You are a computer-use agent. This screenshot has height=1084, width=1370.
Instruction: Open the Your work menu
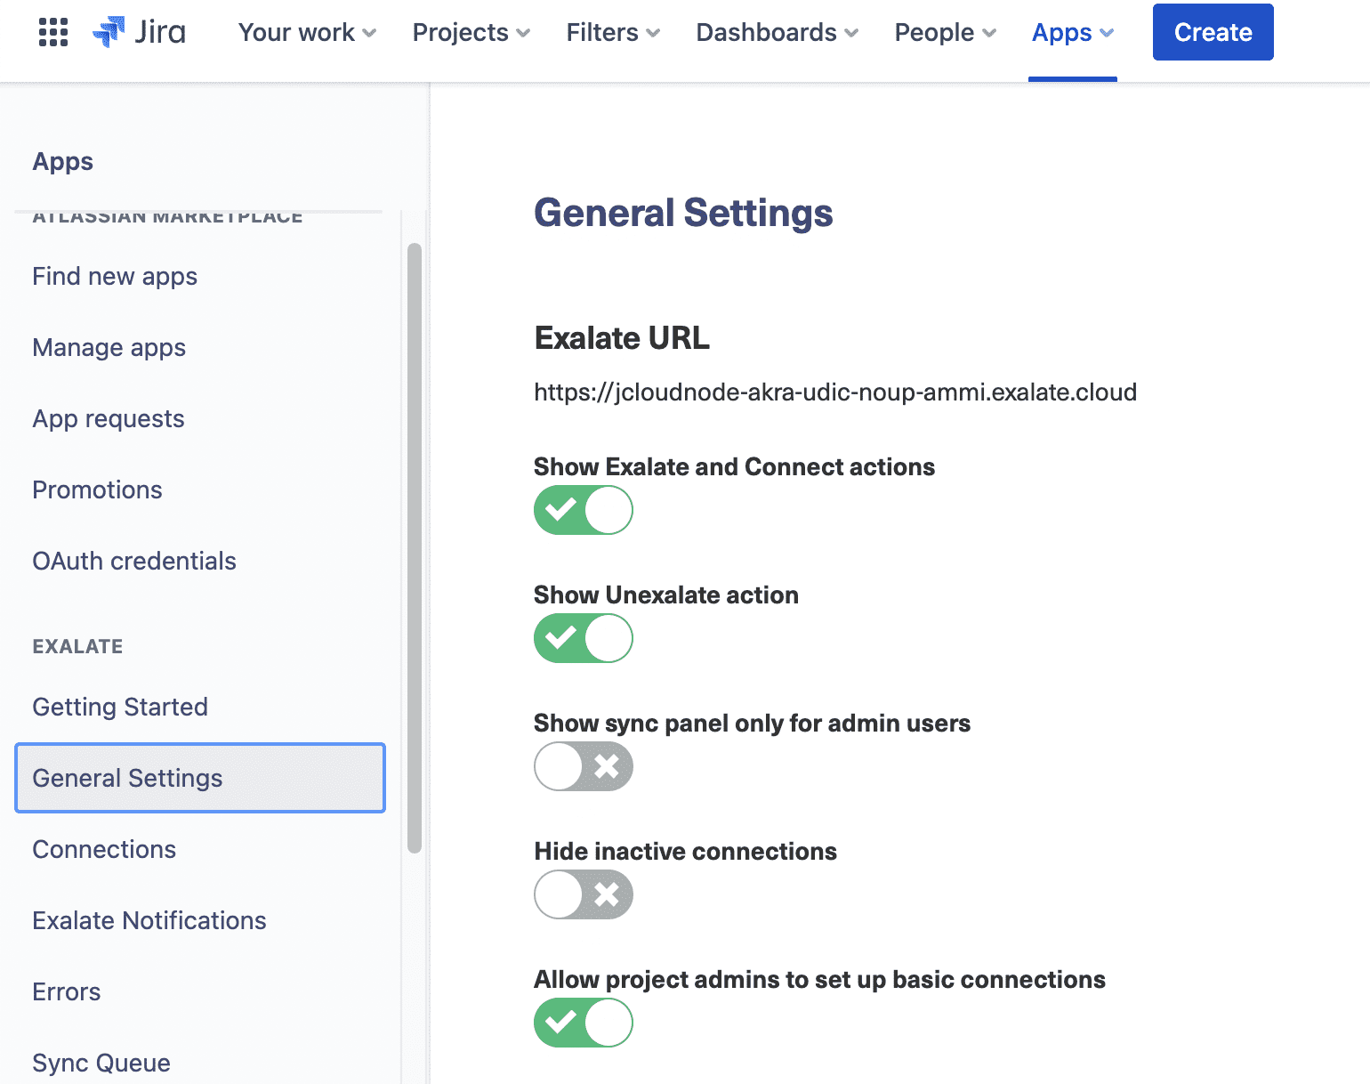(305, 32)
